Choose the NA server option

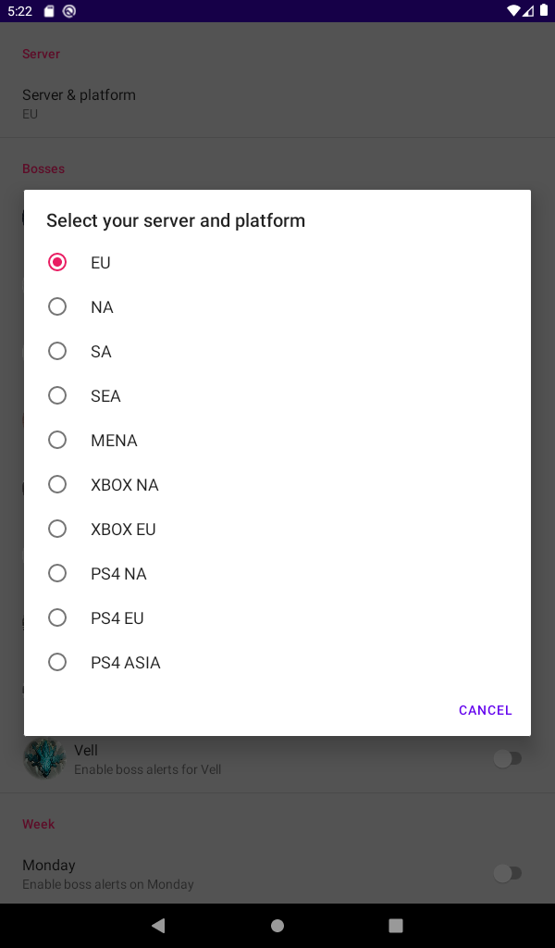click(277, 306)
